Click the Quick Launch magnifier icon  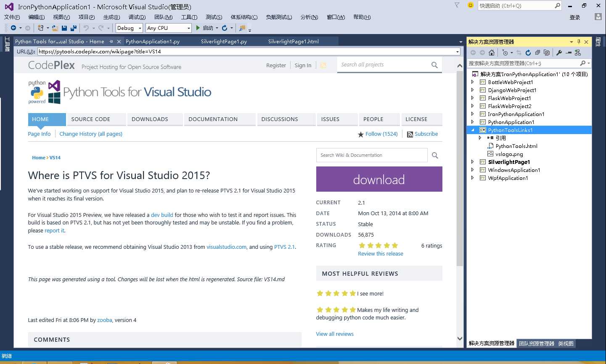pyautogui.click(x=557, y=5)
